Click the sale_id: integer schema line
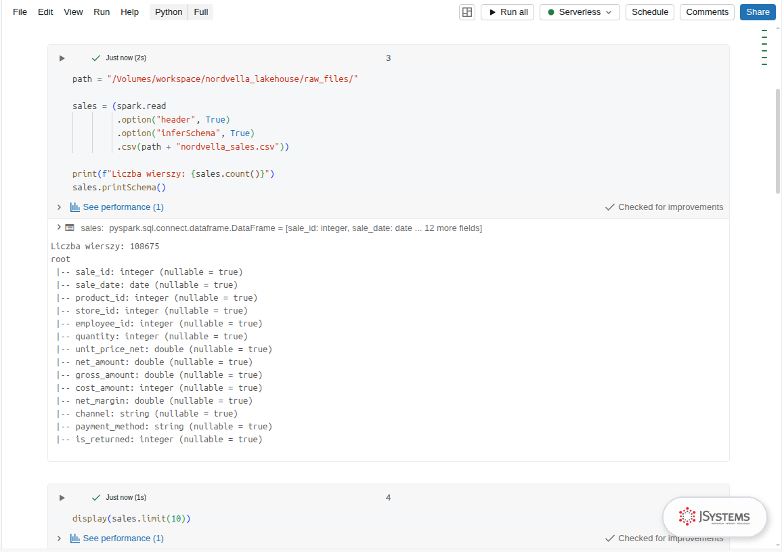 pos(150,272)
